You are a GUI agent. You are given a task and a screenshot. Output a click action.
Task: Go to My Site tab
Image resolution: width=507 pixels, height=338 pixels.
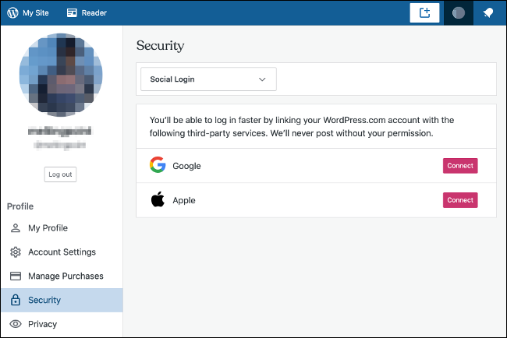click(x=33, y=12)
